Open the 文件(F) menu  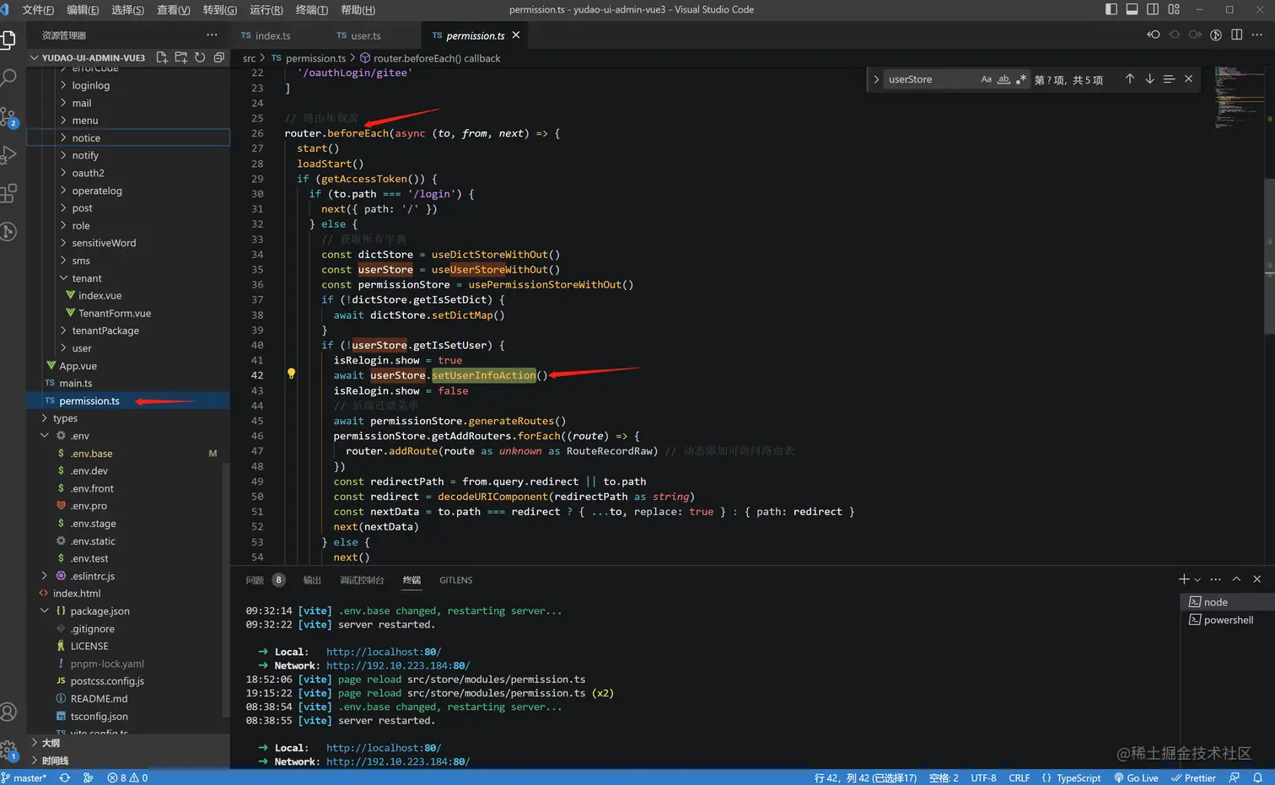click(x=38, y=9)
